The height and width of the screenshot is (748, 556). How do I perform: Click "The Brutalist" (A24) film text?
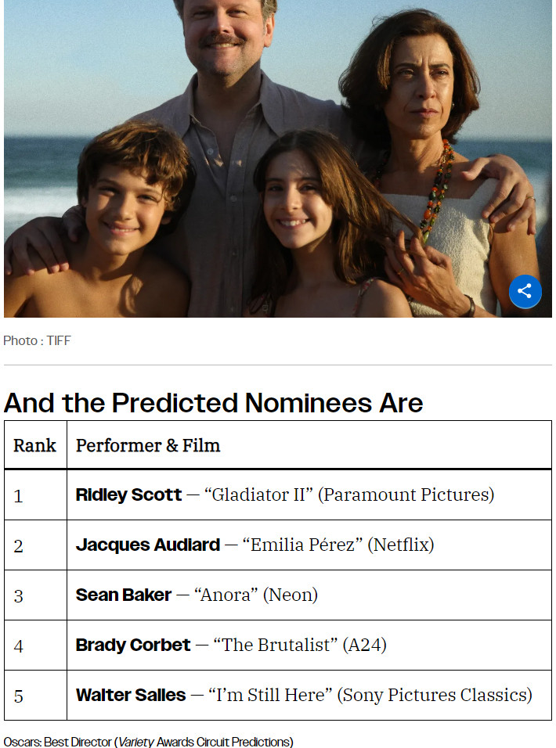300,645
